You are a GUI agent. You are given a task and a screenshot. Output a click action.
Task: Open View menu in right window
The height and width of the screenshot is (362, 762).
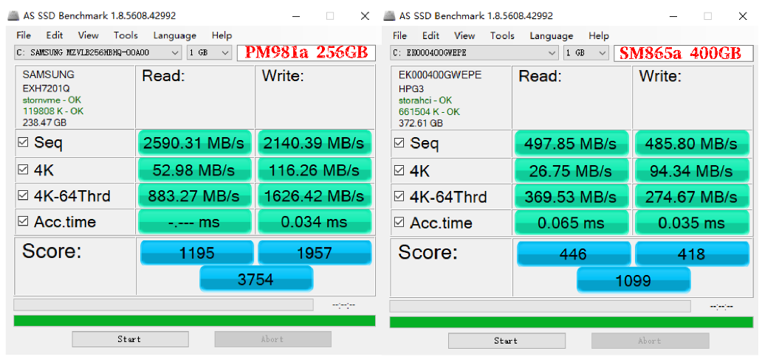point(464,35)
